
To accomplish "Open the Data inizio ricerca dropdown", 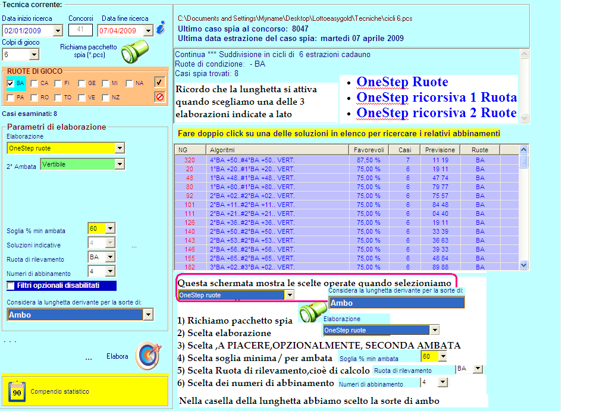I will (58, 30).
